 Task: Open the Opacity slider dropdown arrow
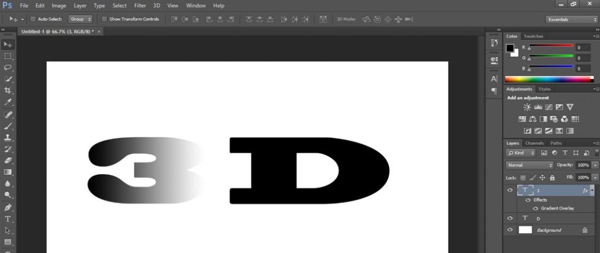pyautogui.click(x=595, y=165)
